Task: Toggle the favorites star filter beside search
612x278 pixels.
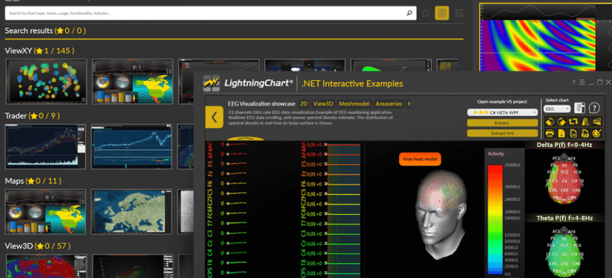Action: coord(426,13)
